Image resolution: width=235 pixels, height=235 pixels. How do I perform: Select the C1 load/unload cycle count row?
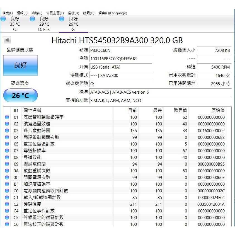tap(117, 197)
